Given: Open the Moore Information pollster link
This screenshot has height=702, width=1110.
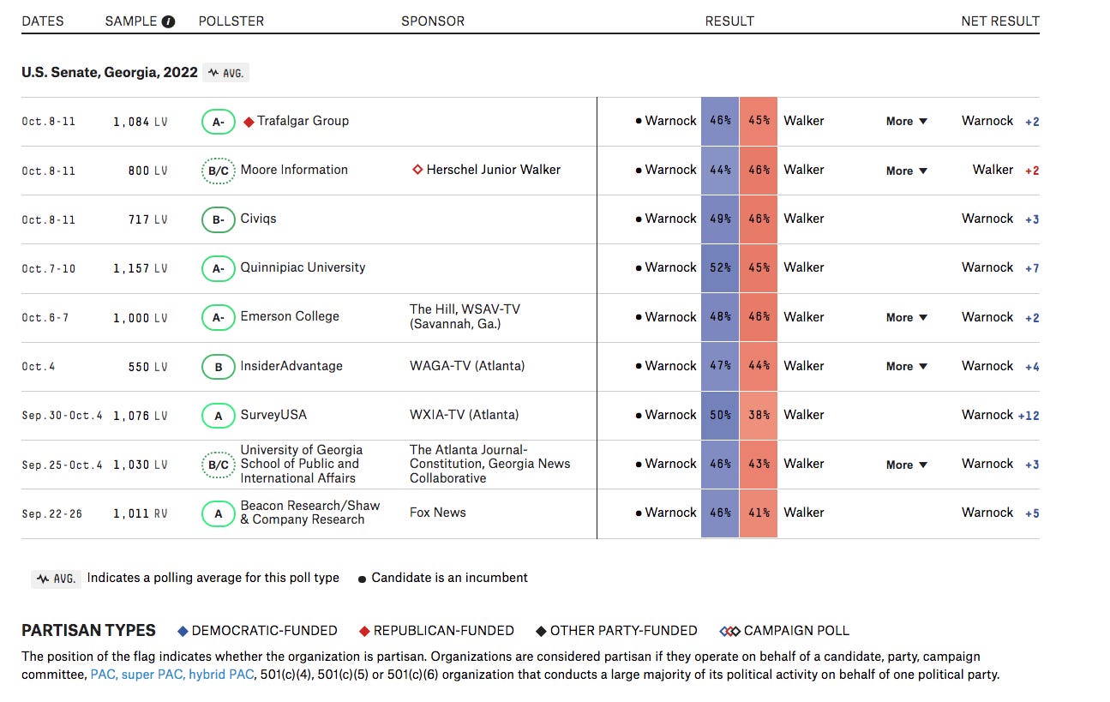Looking at the screenshot, I should tap(294, 170).
